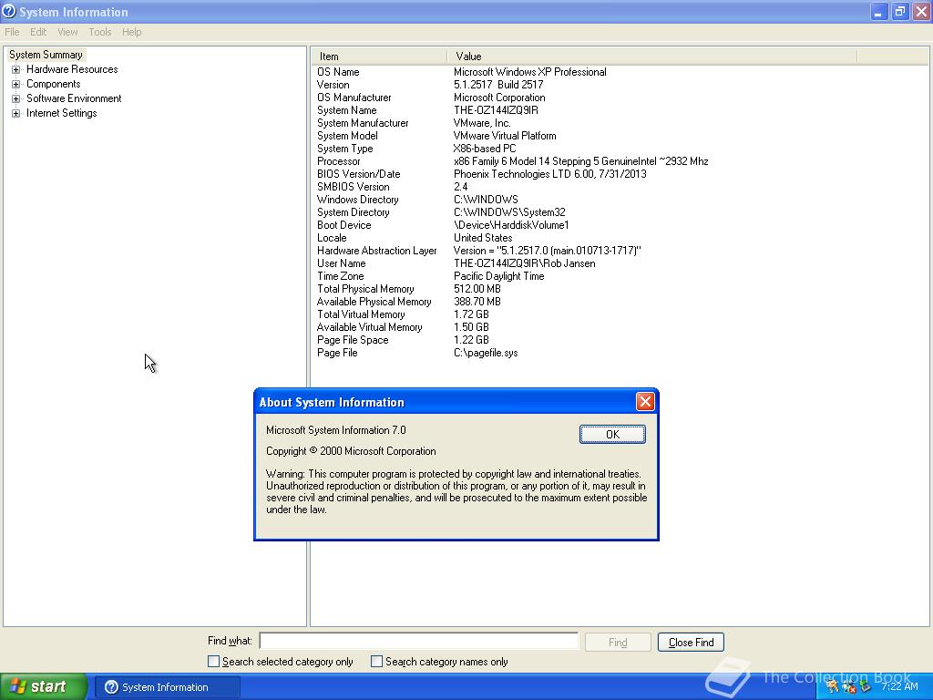Click the Pacific Daylight Time value

tap(498, 276)
